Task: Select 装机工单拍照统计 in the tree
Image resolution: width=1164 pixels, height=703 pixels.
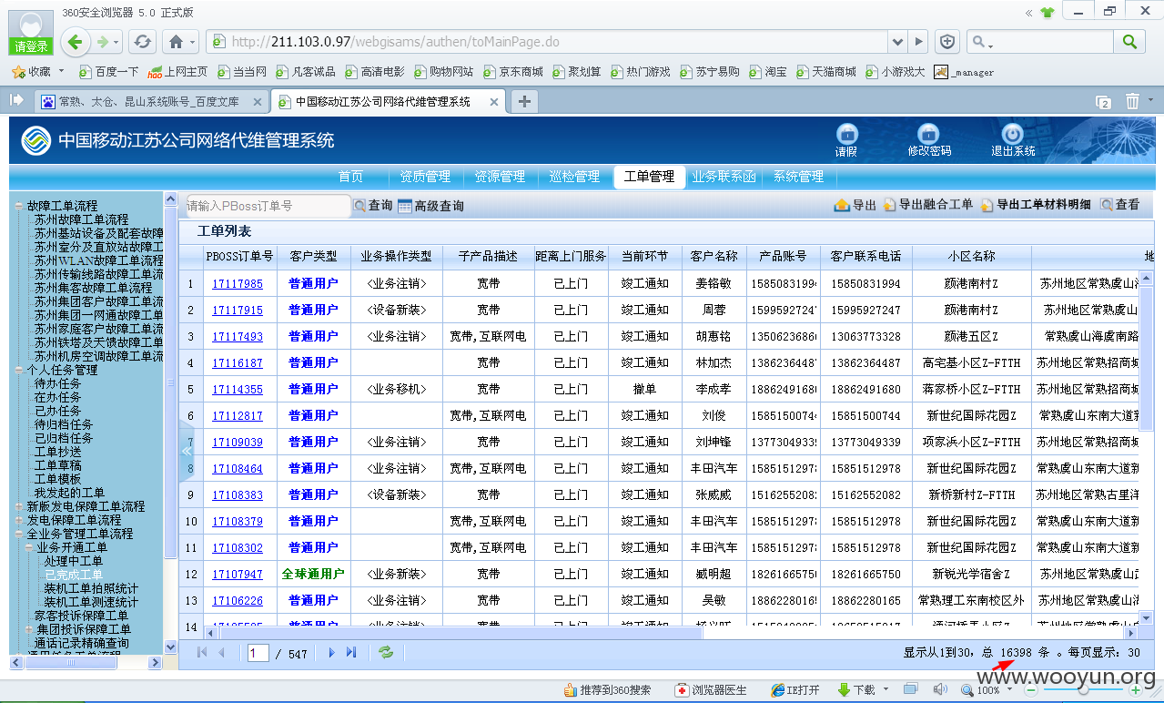Action: click(x=91, y=588)
